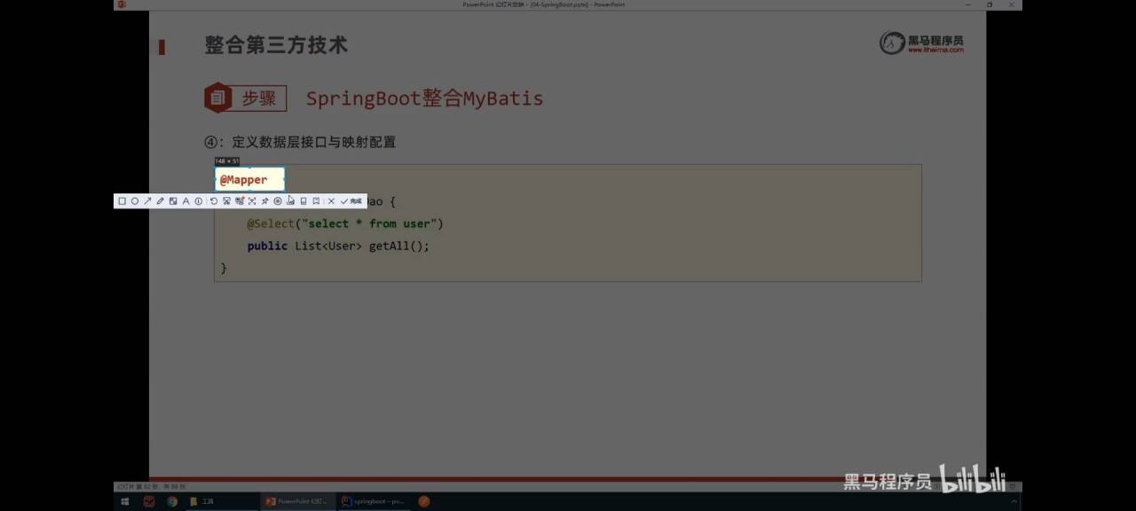Click the @Mapper annotation in the selected region

click(x=243, y=179)
